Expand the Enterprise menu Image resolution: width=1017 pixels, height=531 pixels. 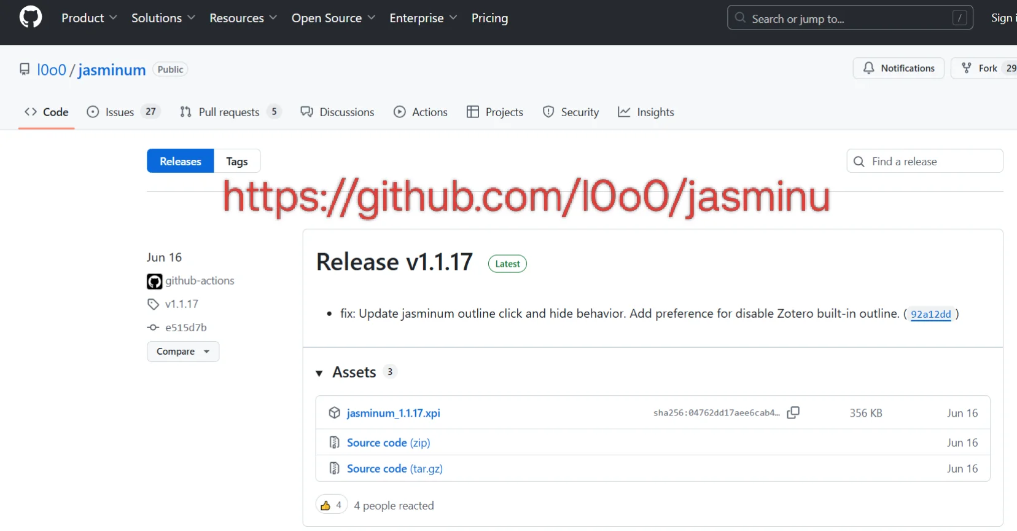click(x=423, y=18)
